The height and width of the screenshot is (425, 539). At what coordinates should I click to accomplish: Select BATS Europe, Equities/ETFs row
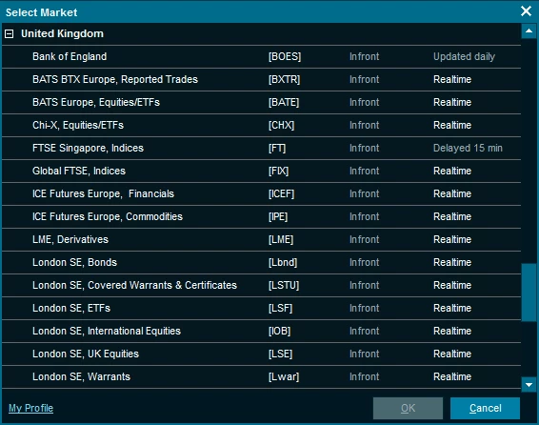pyautogui.click(x=261, y=103)
